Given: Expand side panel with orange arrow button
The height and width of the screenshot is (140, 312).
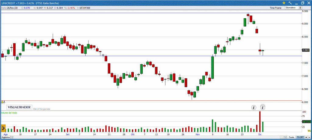Looking at the screenshot, I should pyautogui.click(x=3, y=128).
